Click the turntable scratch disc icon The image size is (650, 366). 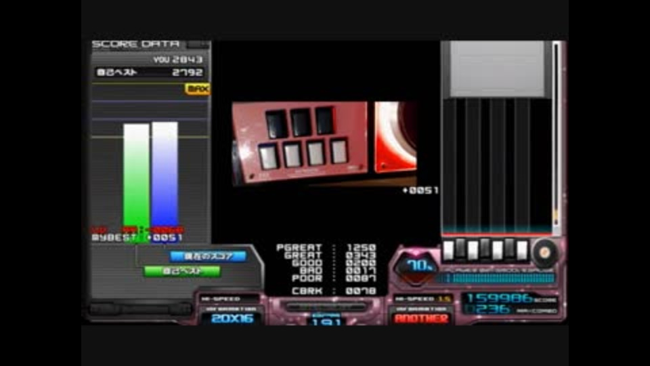click(544, 252)
